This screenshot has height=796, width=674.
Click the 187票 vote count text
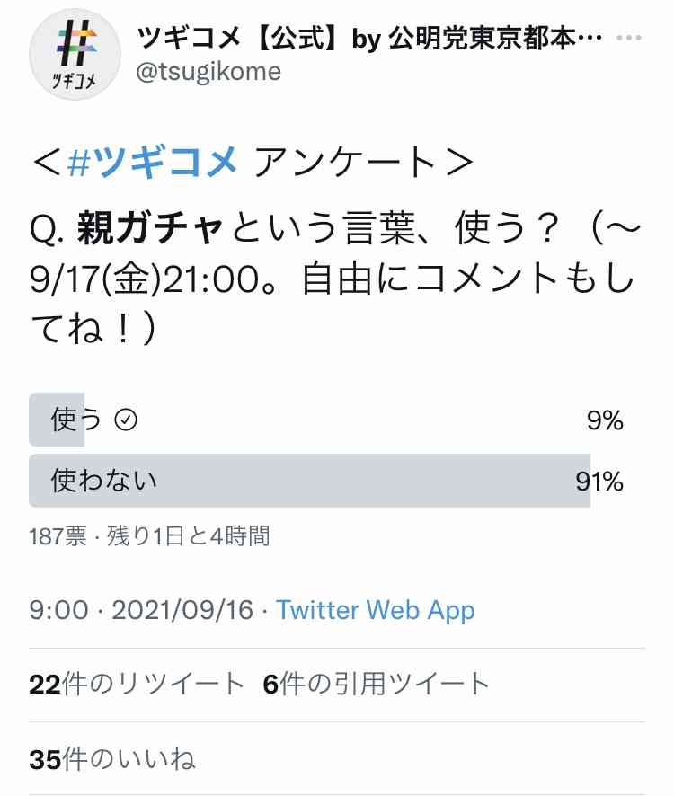(58, 536)
